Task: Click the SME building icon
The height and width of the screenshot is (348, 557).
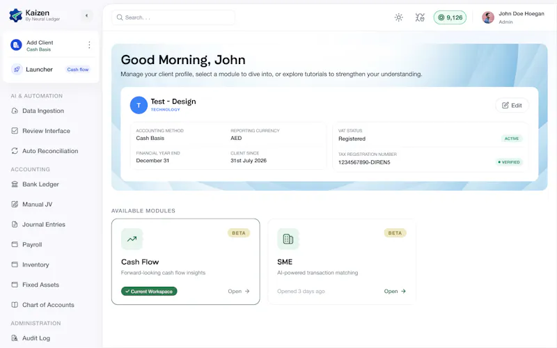Action: pyautogui.click(x=288, y=239)
